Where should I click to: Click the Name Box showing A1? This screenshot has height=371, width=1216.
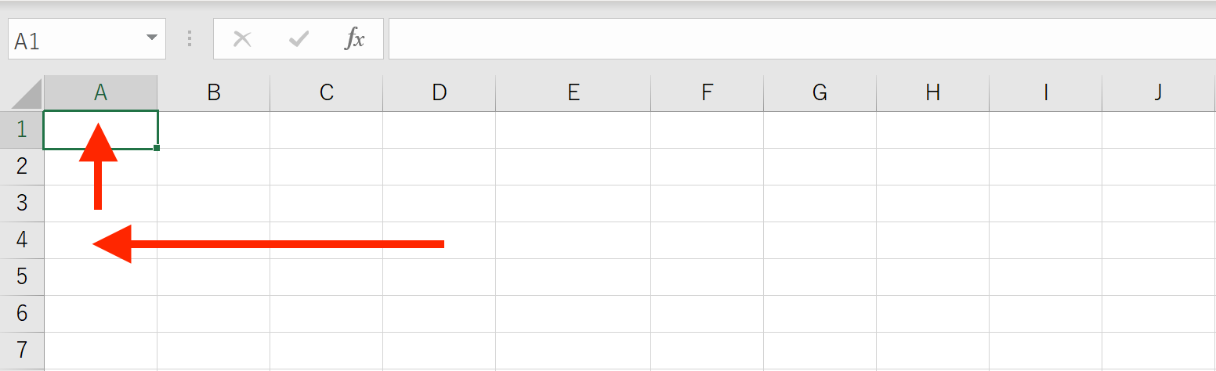pyautogui.click(x=86, y=39)
